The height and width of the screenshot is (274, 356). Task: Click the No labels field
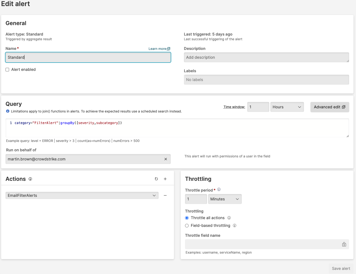[266, 80]
